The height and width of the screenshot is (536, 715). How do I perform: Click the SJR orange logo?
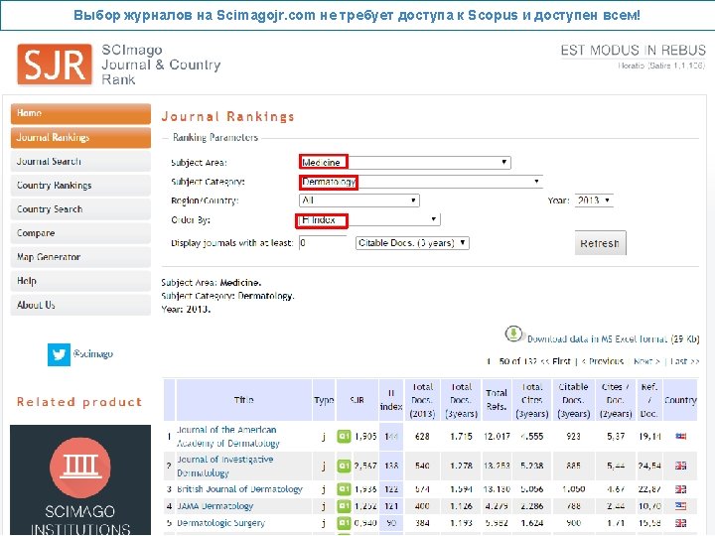55,65
